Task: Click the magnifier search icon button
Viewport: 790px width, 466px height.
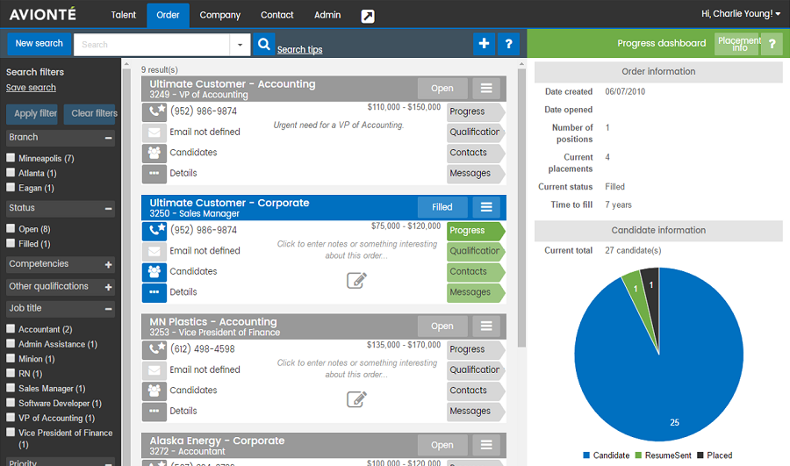Action: [264, 45]
